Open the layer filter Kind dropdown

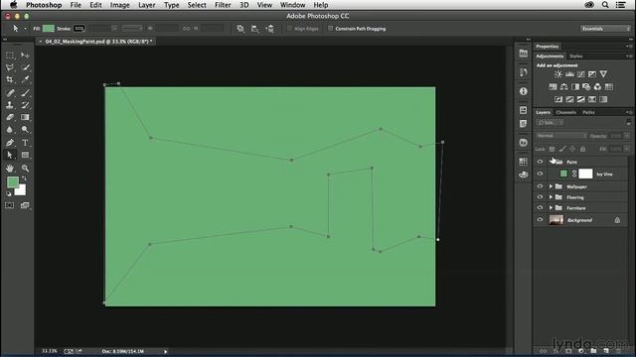[x=550, y=122]
